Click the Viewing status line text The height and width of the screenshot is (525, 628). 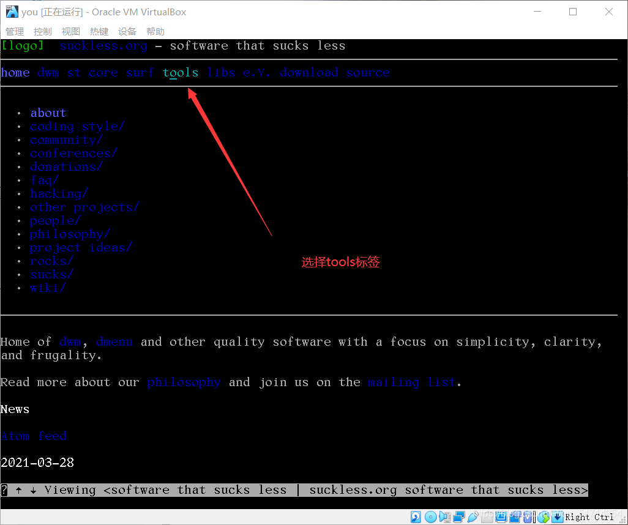click(x=316, y=490)
